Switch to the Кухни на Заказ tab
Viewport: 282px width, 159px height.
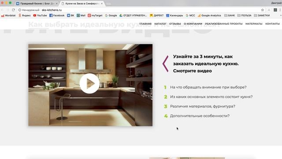(x=82, y=4)
